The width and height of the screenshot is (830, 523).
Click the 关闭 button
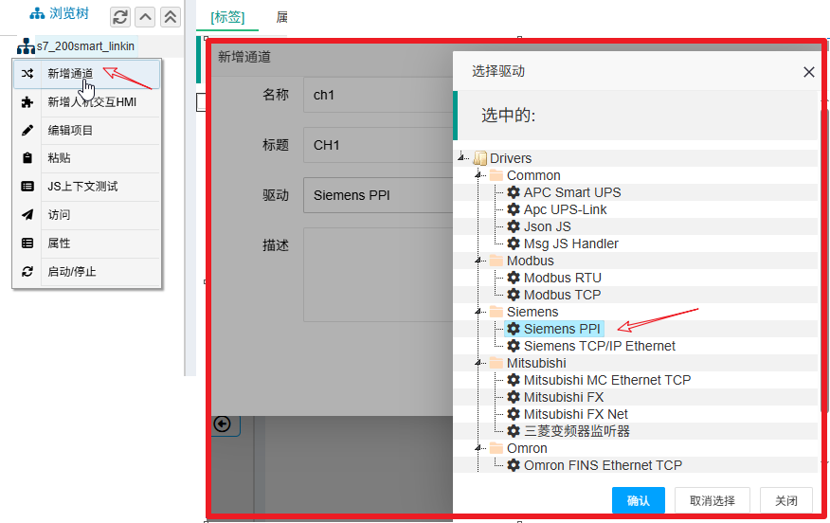[x=786, y=501]
